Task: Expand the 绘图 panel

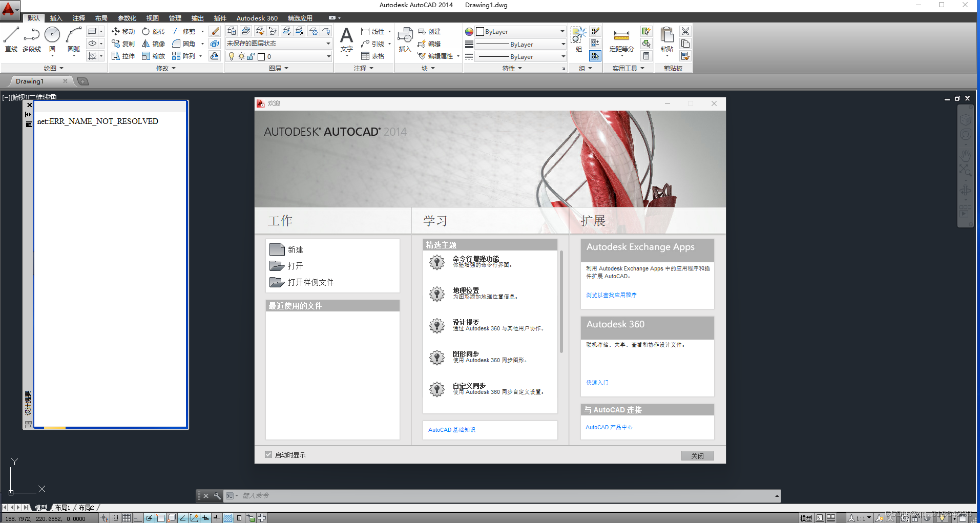Action: pos(54,68)
